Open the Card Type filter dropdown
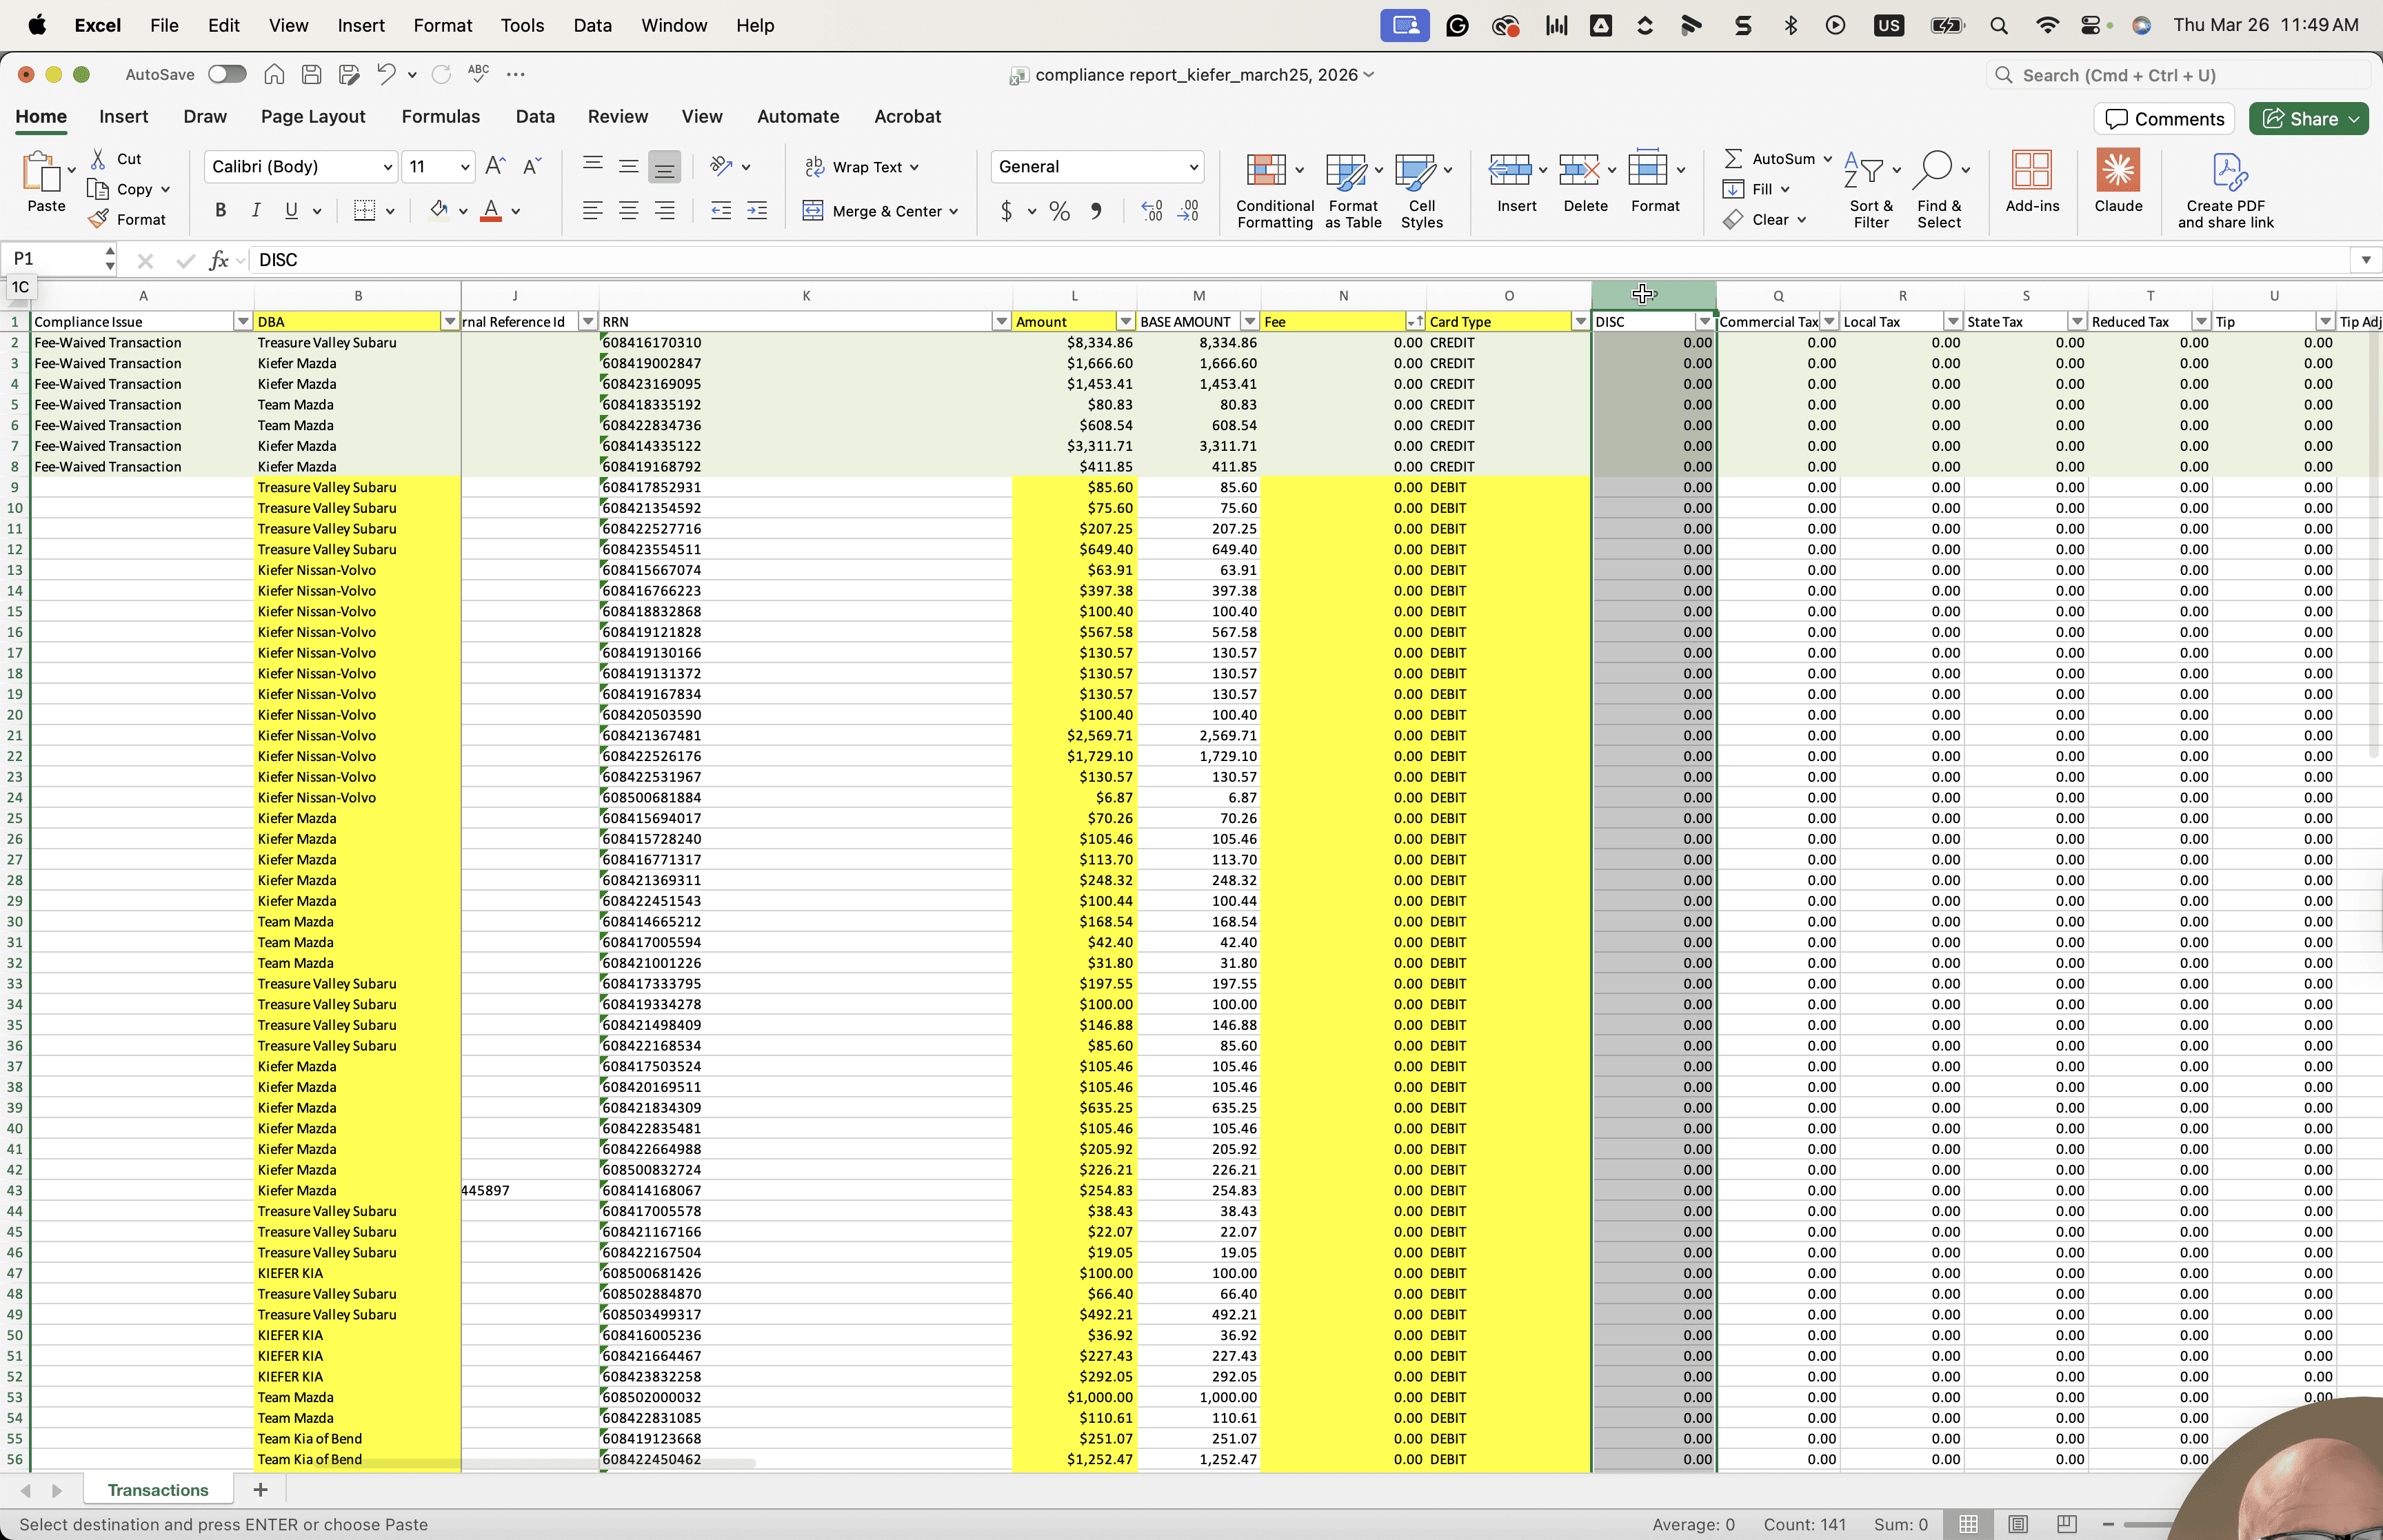2383x1540 pixels. tap(1580, 321)
